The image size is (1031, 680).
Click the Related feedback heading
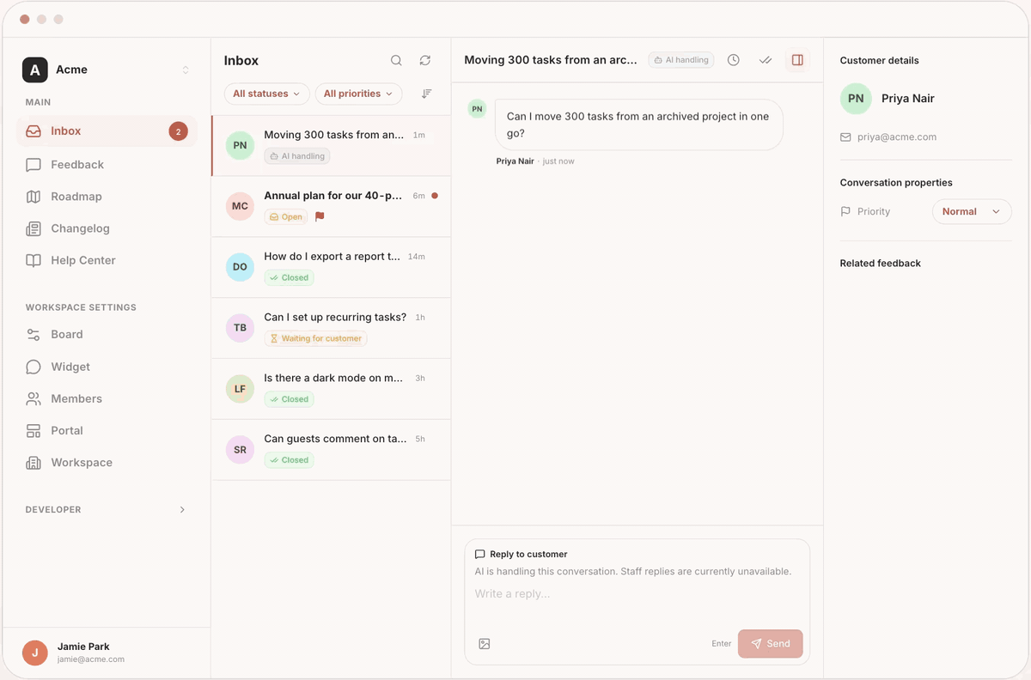coord(880,264)
